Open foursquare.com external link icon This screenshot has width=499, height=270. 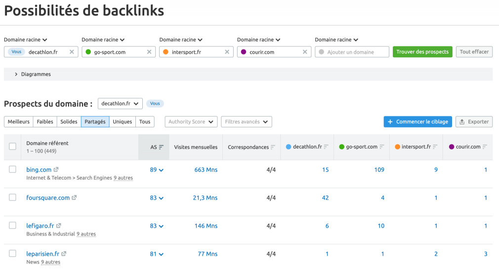pyautogui.click(x=74, y=197)
